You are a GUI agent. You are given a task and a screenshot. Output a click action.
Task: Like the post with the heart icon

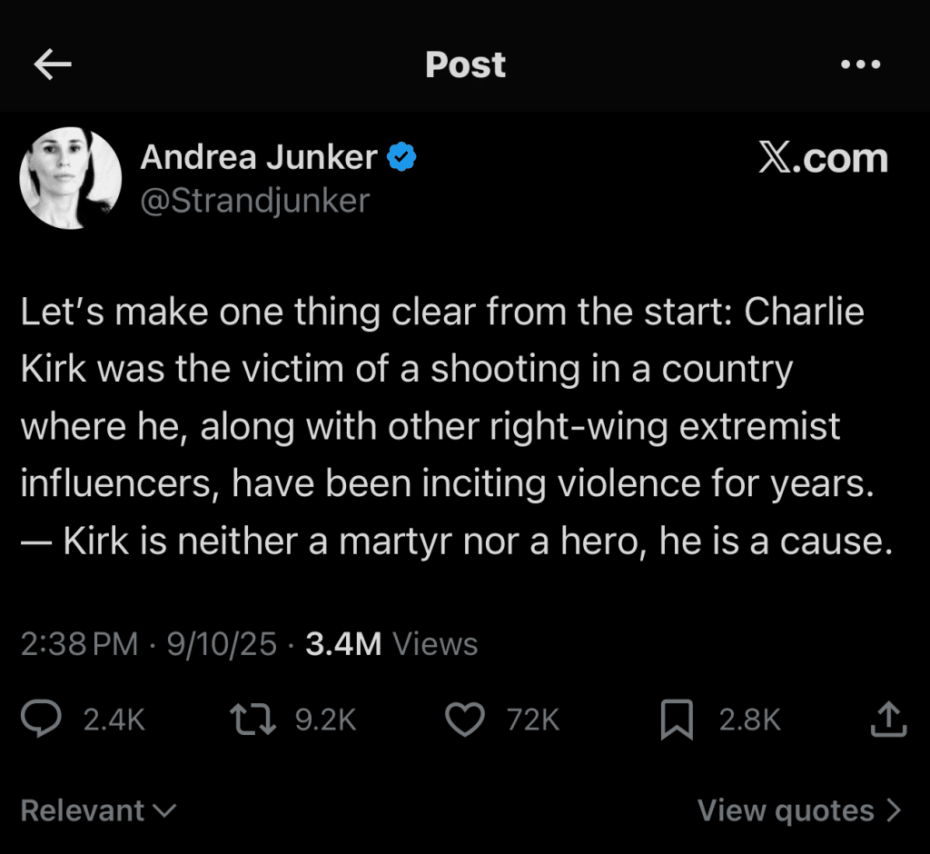466,720
